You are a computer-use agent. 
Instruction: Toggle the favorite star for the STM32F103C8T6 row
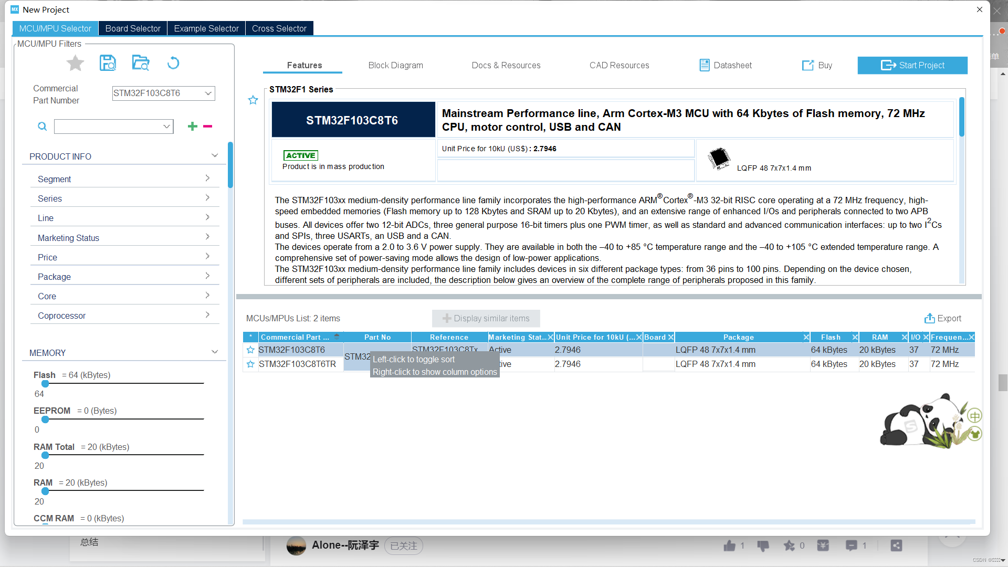pos(250,350)
